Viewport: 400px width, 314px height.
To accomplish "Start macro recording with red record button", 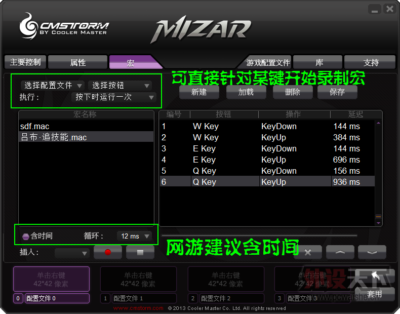I will [108, 252].
